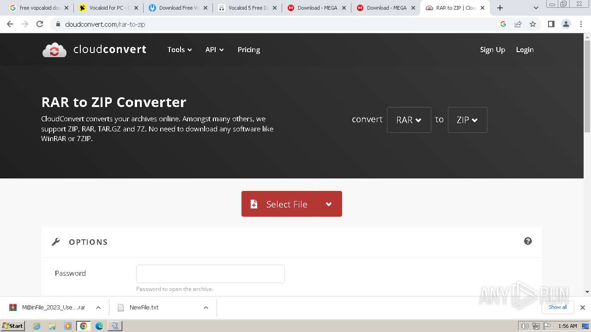Open Chrome three-dot menu
The image size is (591, 332).
coord(581,24)
